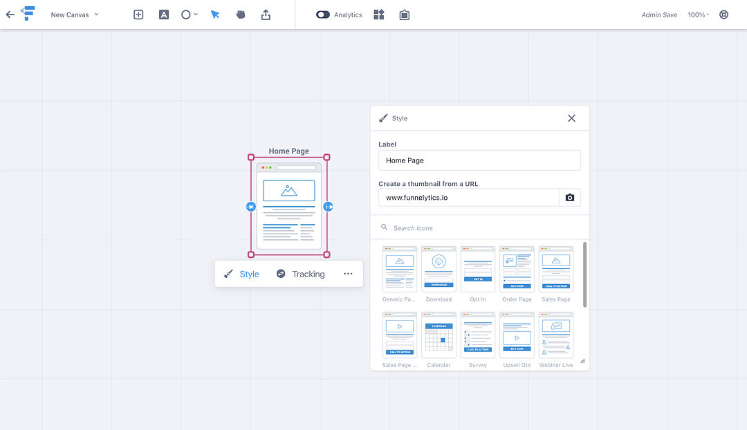Viewport: 747px width, 430px height.
Task: Select the Home Page step on canvas
Action: point(288,206)
